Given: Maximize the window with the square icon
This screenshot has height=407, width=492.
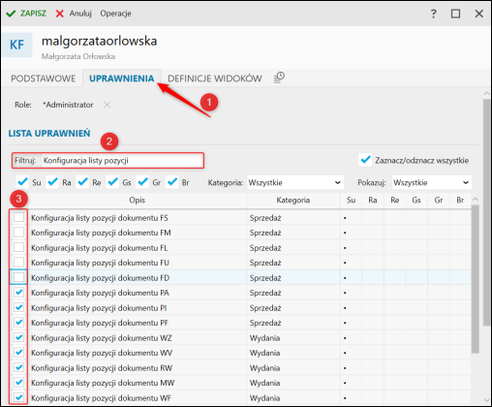Looking at the screenshot, I should (455, 14).
